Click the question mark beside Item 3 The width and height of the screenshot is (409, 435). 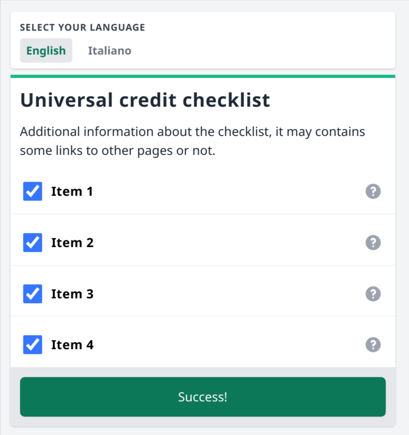[x=373, y=294]
